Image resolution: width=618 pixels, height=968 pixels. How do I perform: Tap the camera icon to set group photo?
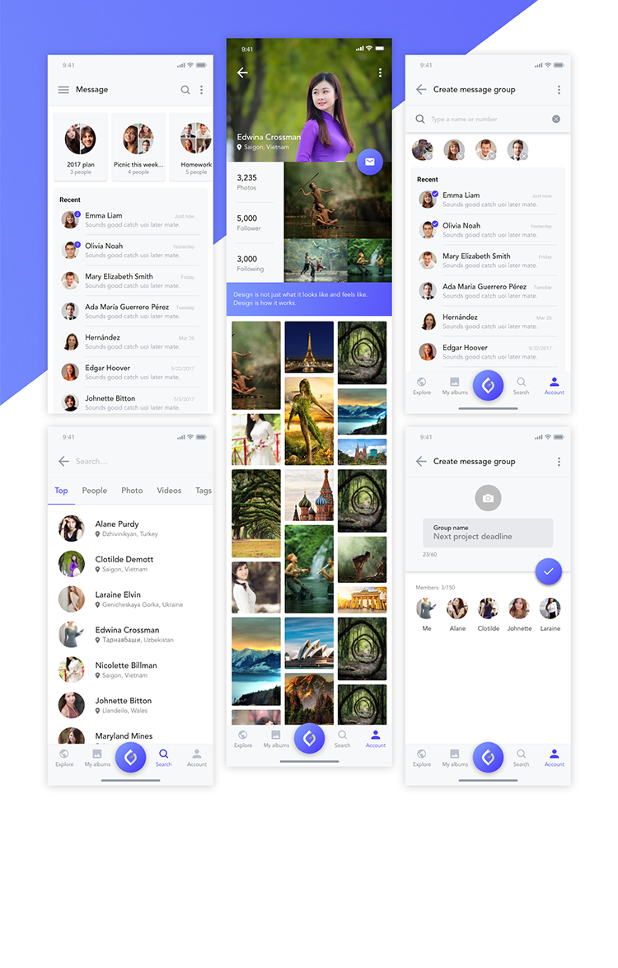pyautogui.click(x=488, y=498)
